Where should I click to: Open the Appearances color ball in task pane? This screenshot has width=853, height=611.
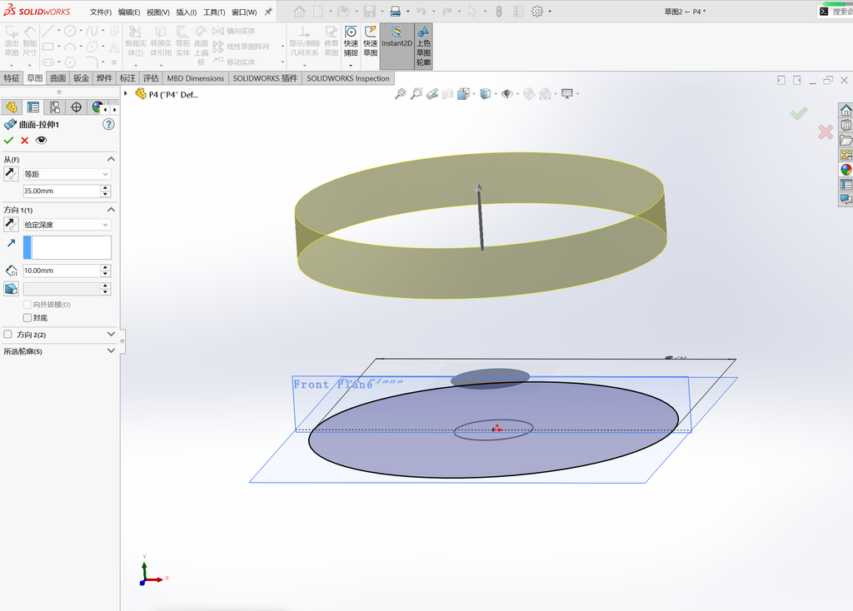pyautogui.click(x=846, y=170)
